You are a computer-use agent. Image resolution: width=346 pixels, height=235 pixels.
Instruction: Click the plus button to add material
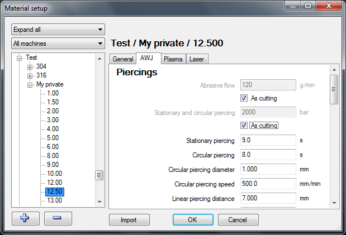pos(24,218)
